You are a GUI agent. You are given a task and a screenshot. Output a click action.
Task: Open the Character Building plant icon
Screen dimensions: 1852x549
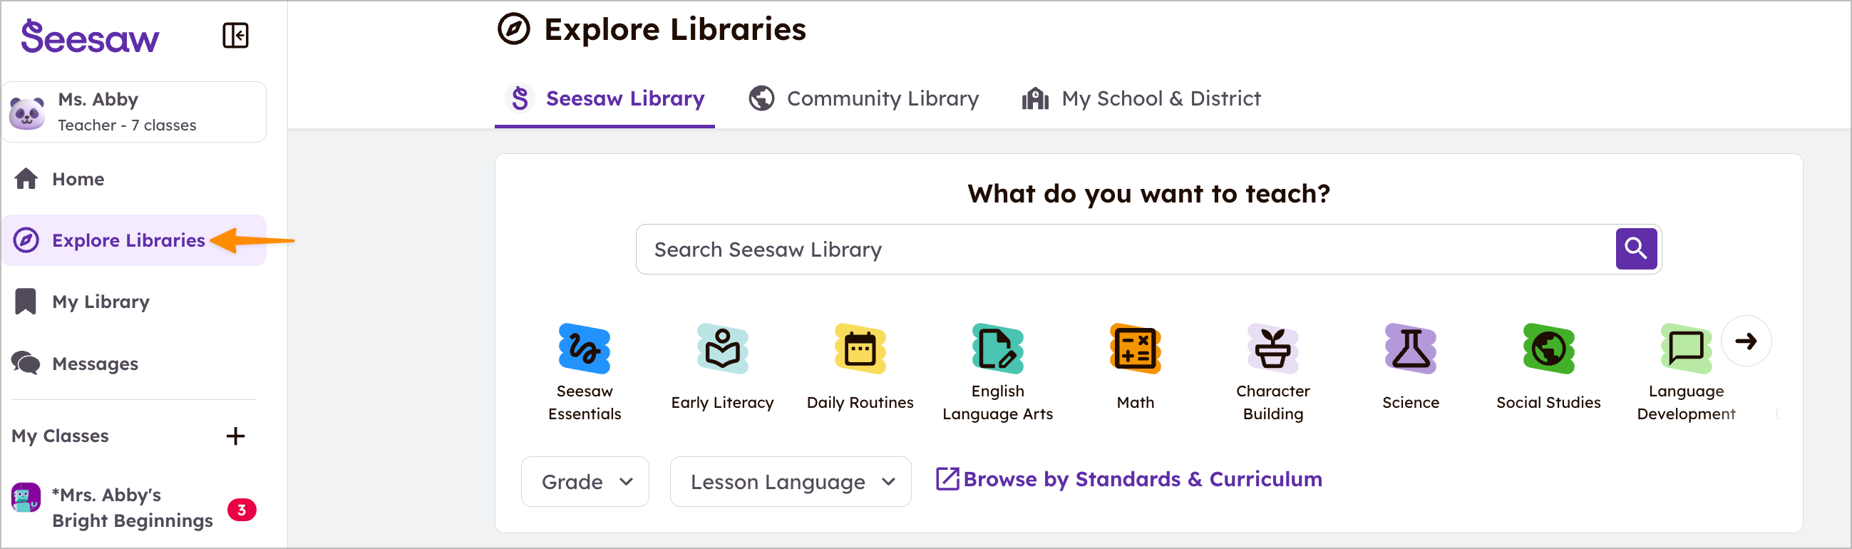(1272, 349)
